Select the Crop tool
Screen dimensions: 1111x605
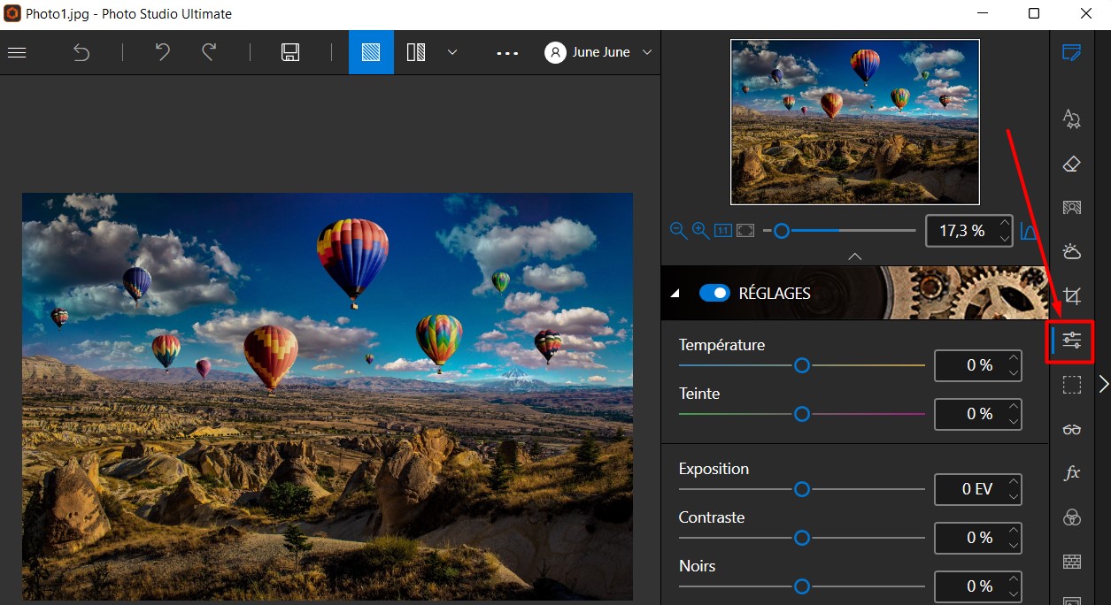point(1072,295)
